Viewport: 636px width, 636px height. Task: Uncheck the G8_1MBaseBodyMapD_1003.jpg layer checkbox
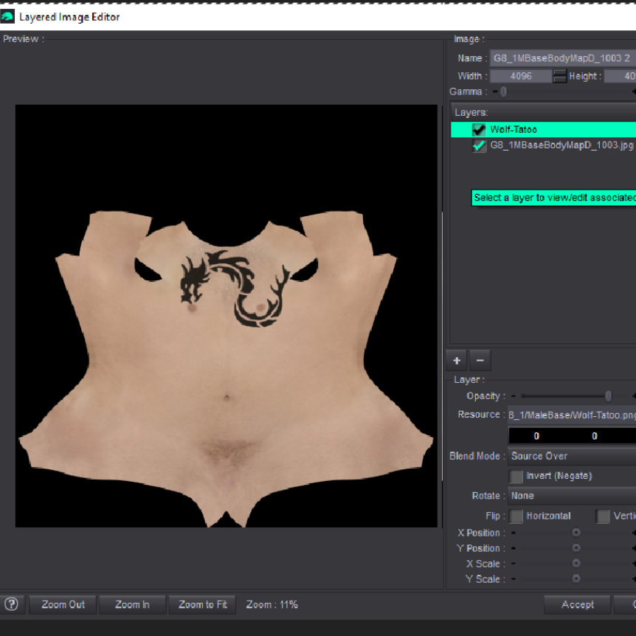click(x=479, y=146)
